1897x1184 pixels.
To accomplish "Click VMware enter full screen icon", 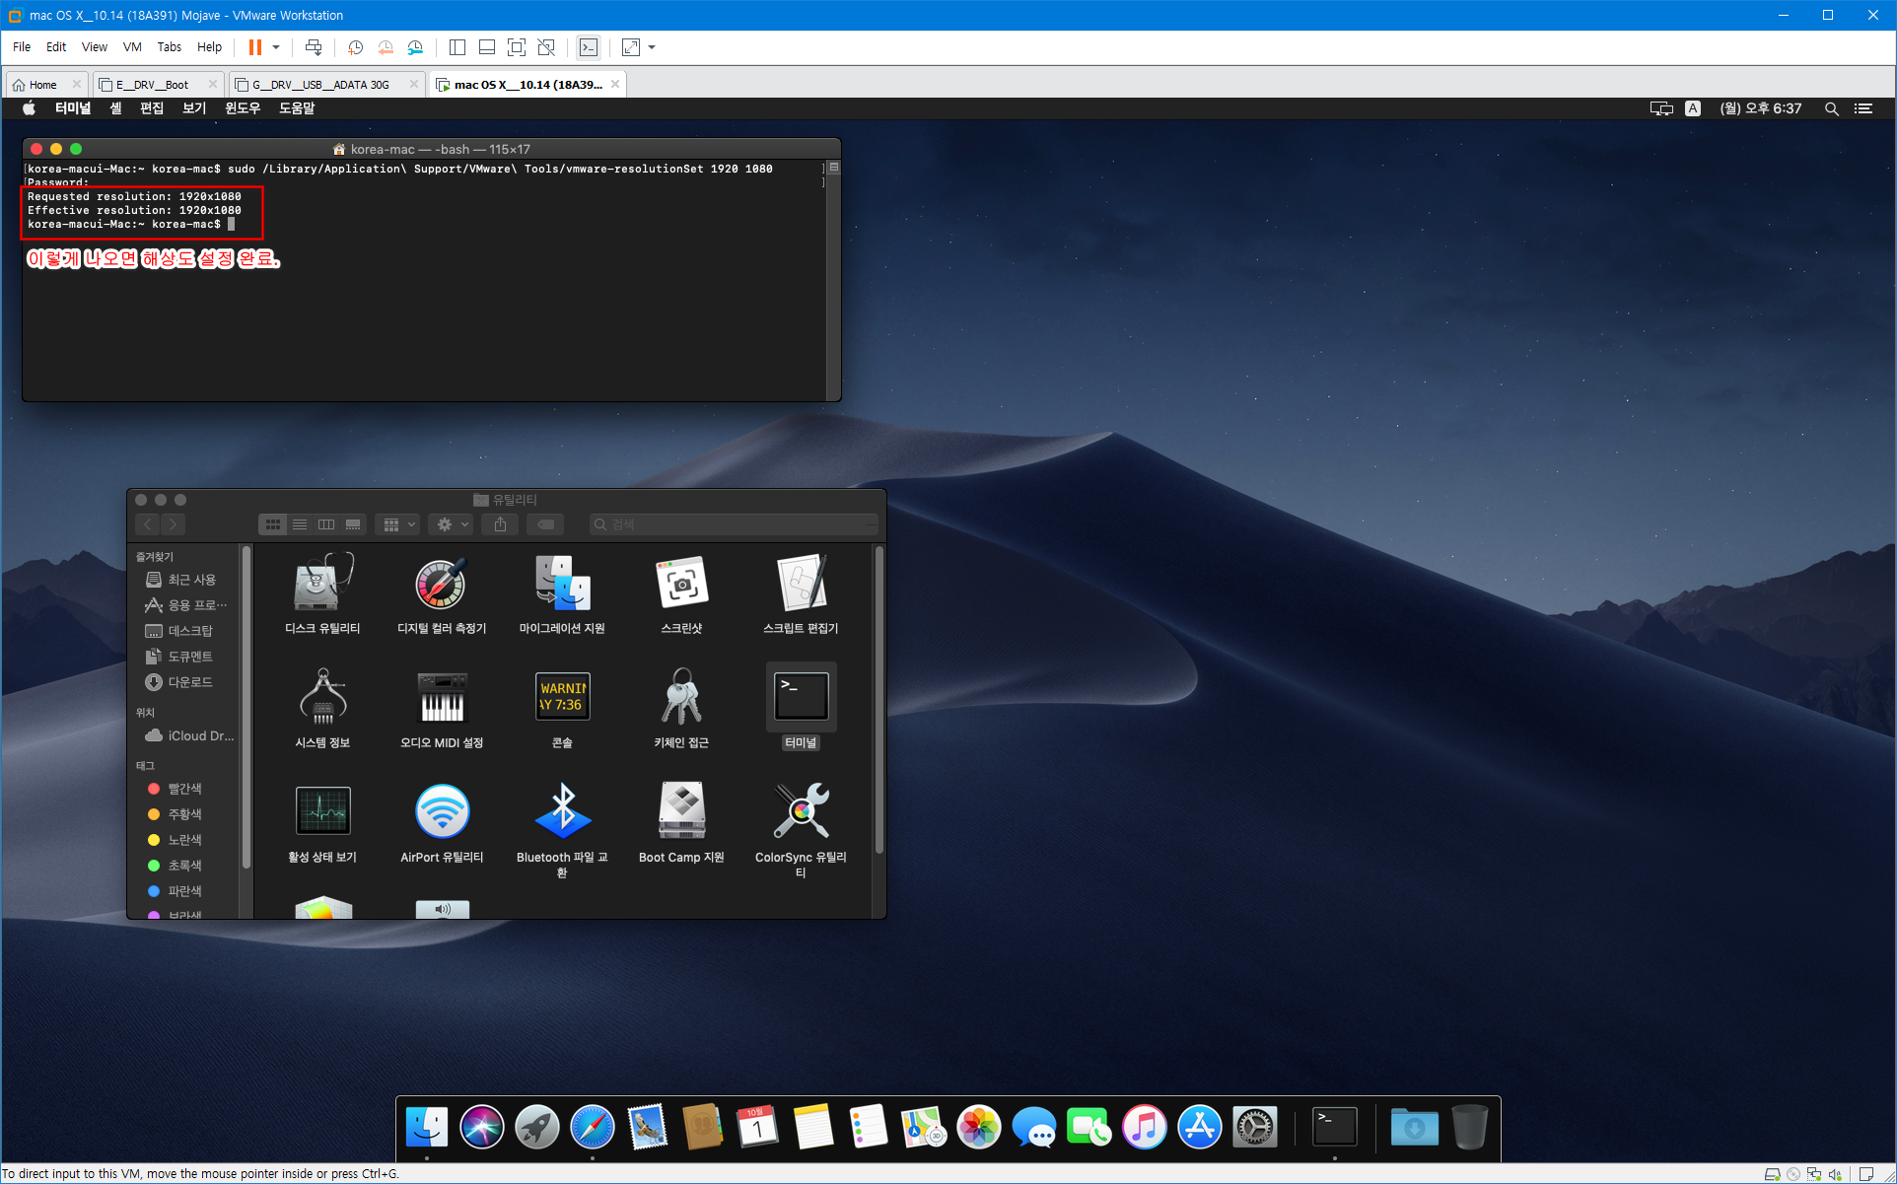I will tap(517, 47).
